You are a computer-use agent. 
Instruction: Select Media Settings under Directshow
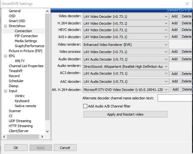click(x=26, y=41)
